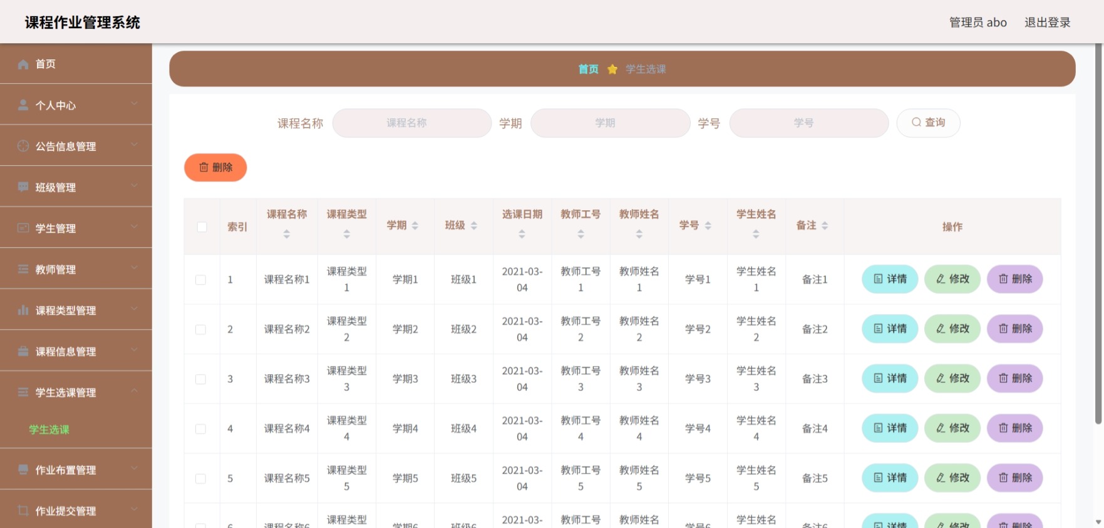Open 详情 for row 课程名称5

click(x=890, y=477)
